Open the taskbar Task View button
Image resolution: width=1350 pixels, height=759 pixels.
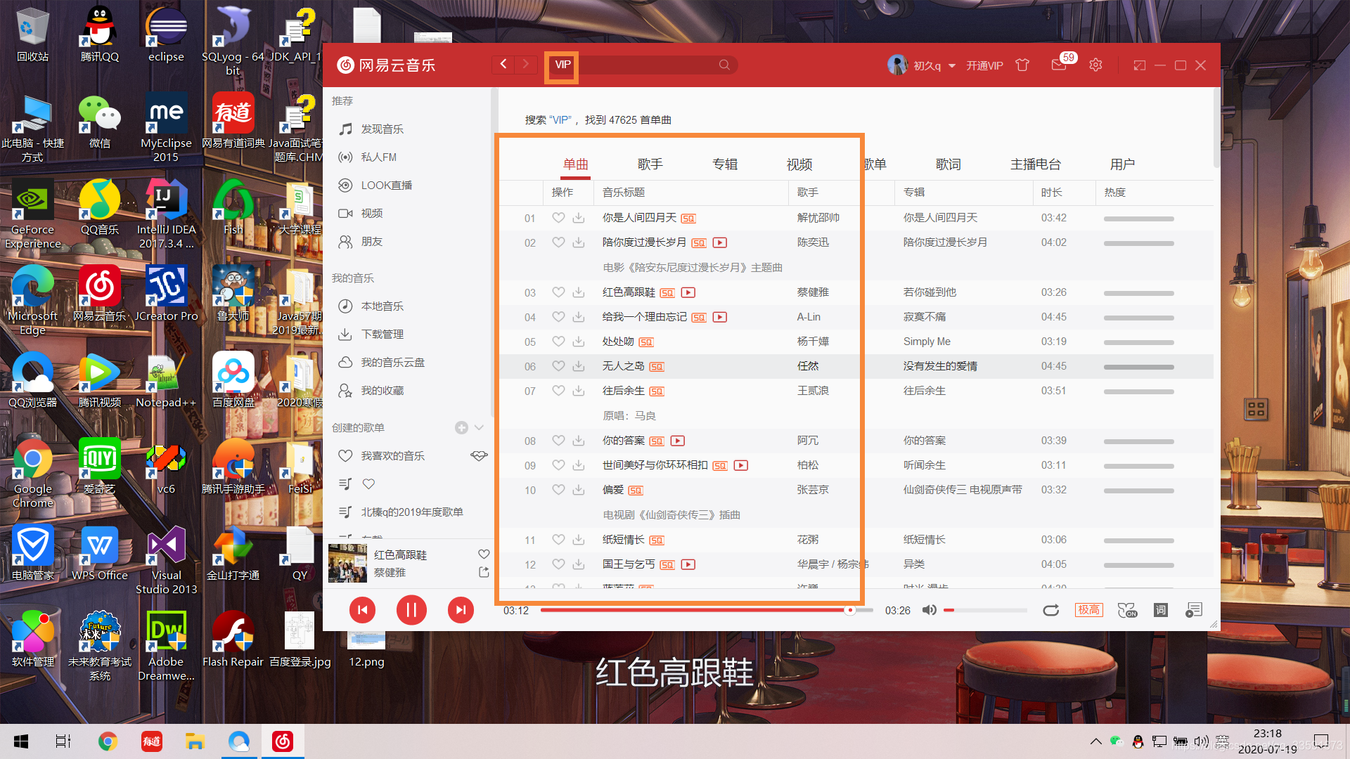(63, 741)
